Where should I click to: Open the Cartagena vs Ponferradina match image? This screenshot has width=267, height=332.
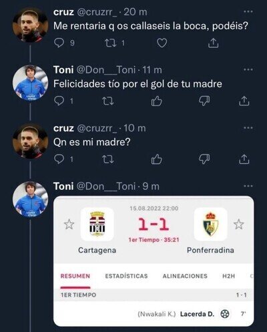click(154, 261)
